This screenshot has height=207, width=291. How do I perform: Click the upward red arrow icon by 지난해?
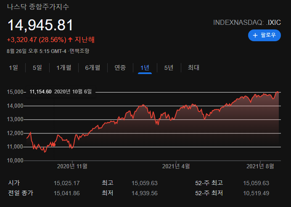click(70, 40)
